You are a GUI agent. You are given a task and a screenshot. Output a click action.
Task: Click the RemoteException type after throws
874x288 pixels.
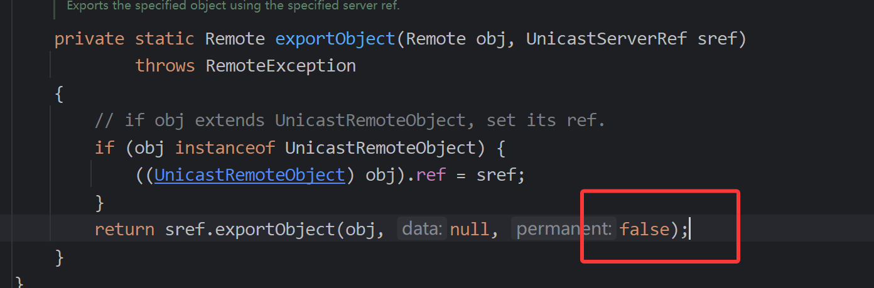(281, 65)
